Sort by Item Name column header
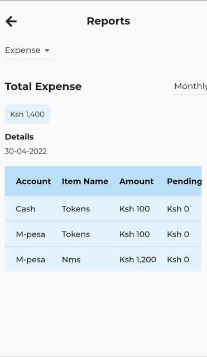 click(x=85, y=181)
